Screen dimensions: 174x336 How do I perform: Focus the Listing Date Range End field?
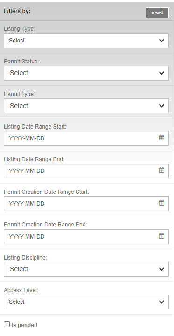point(86,171)
